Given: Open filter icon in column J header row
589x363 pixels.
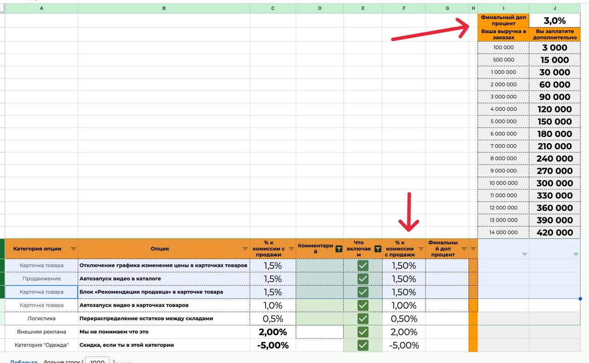Looking at the screenshot, I should pyautogui.click(x=576, y=254).
